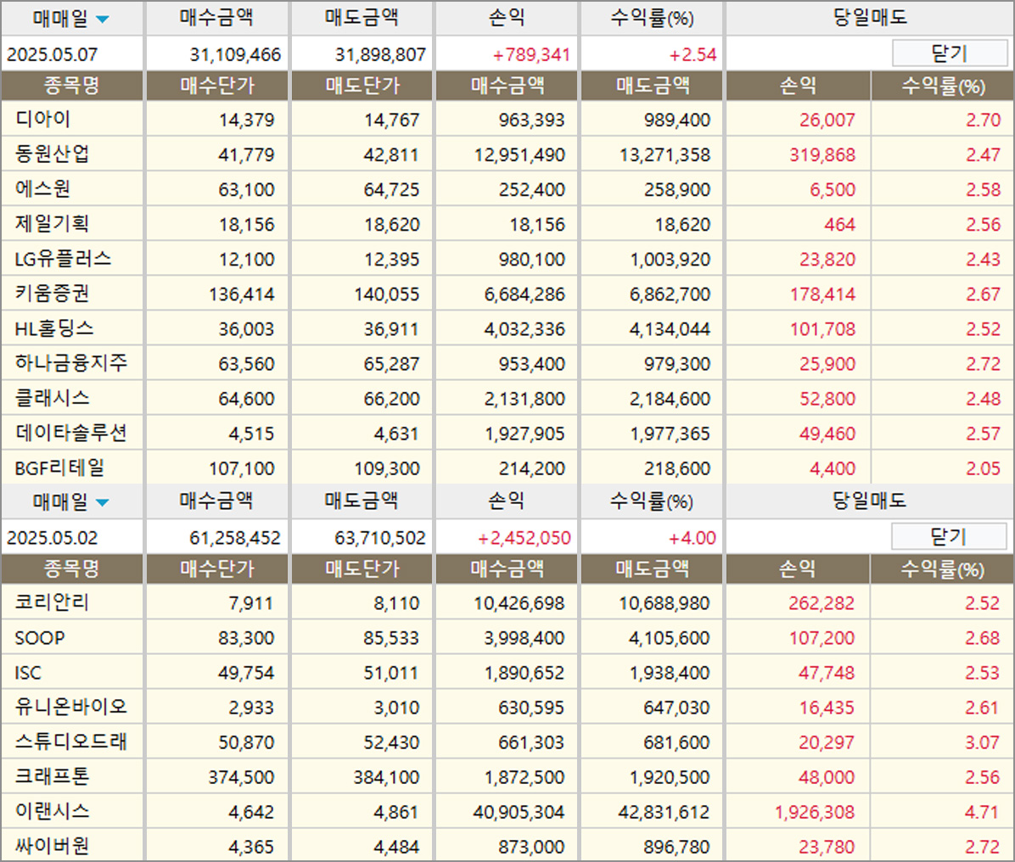Viewport: 1015px width, 862px height.
Task: Click top-row 손익 summary header
Action: click(x=507, y=18)
